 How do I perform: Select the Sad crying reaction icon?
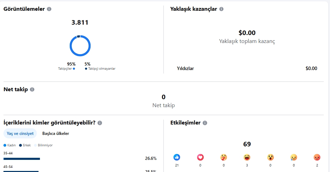point(294,157)
